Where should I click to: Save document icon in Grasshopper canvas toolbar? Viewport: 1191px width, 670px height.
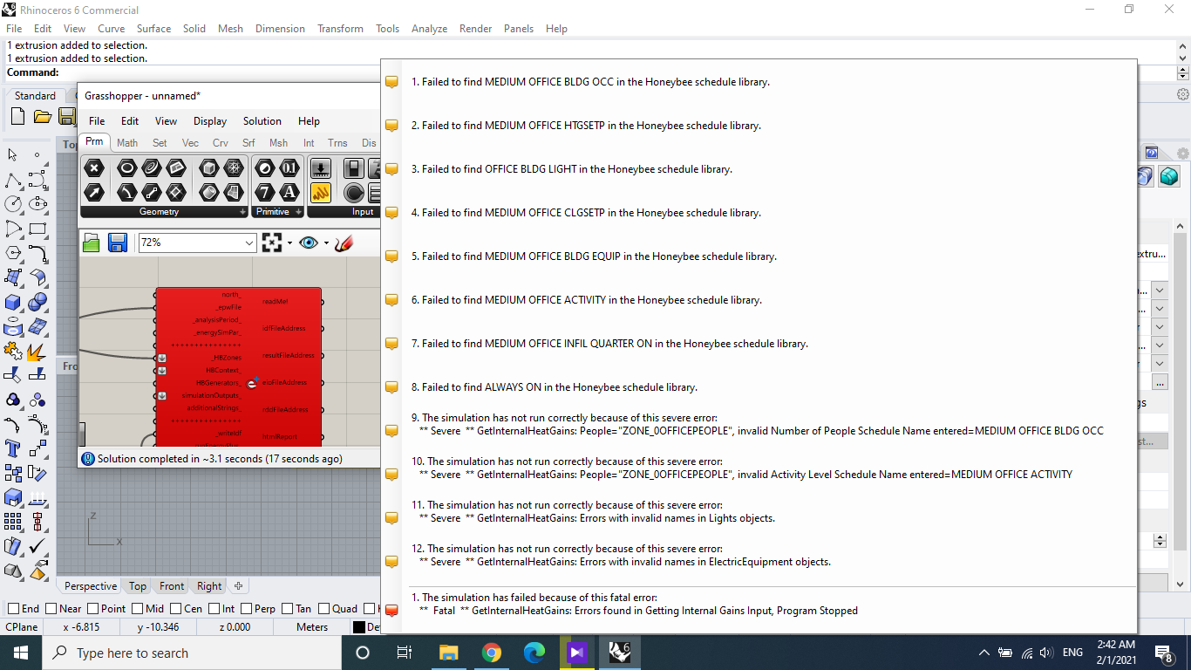[x=118, y=243]
